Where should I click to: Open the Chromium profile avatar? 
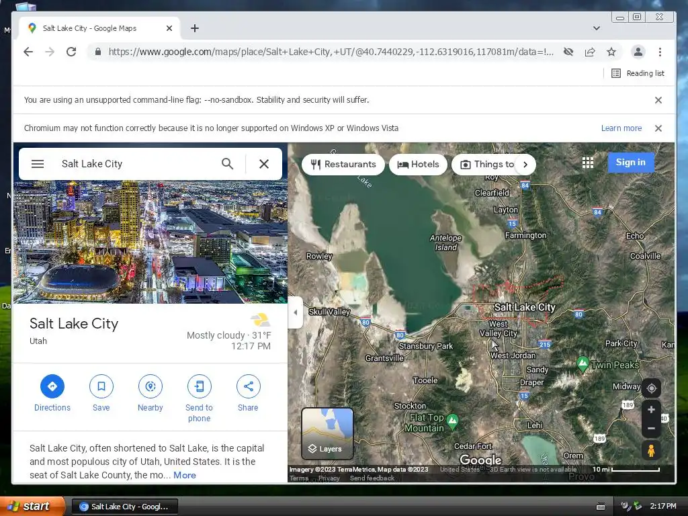point(638,52)
